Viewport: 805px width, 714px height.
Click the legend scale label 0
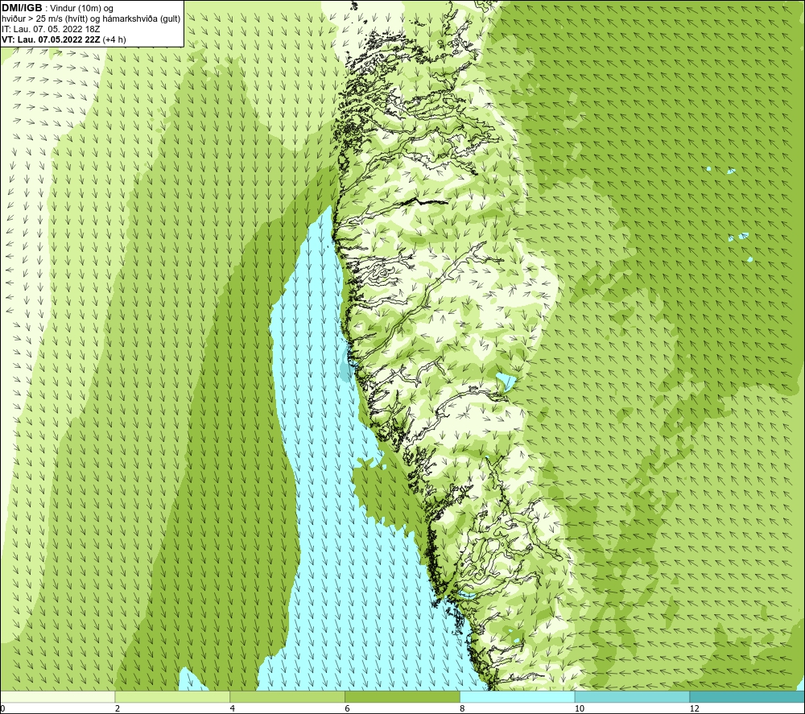click(x=3, y=708)
